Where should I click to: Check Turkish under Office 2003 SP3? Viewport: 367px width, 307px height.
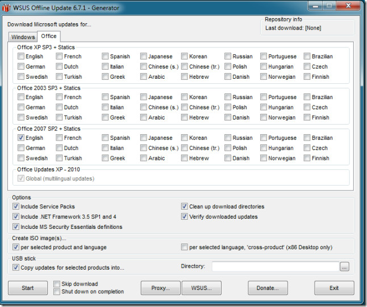(59, 117)
